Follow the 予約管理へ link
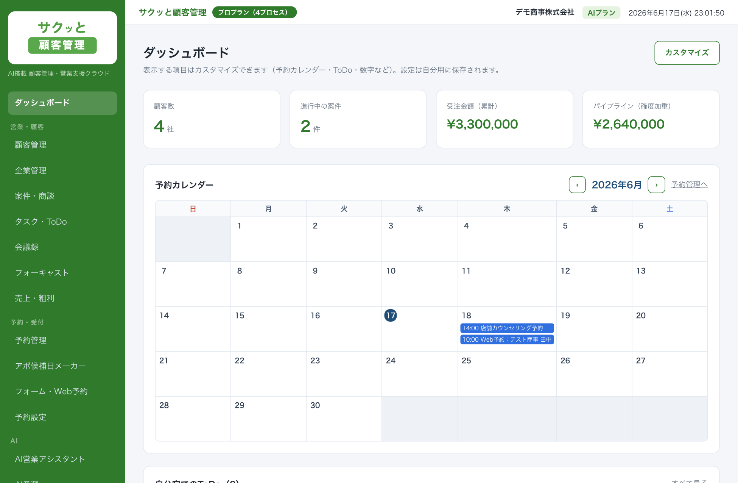 point(689,184)
